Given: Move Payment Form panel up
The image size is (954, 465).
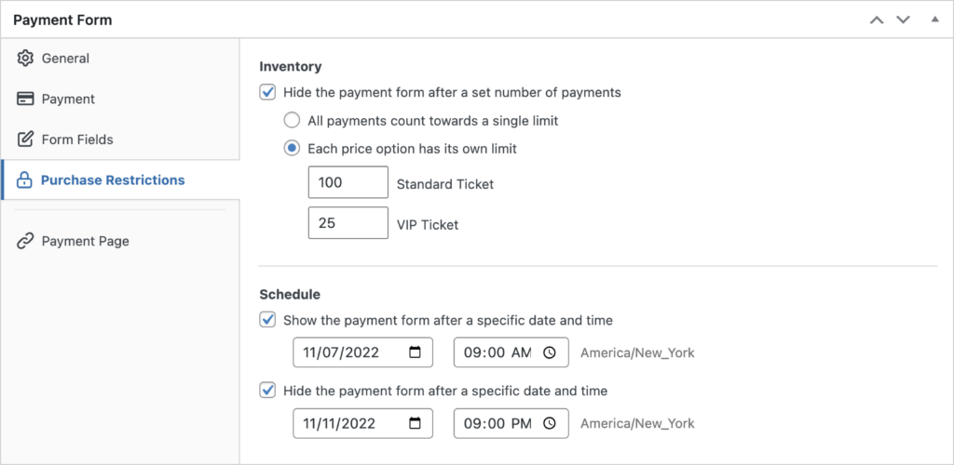Looking at the screenshot, I should (876, 20).
